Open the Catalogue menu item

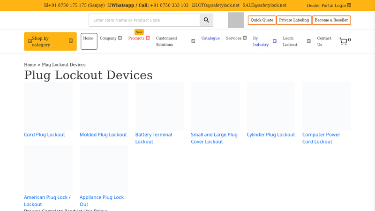[210, 38]
